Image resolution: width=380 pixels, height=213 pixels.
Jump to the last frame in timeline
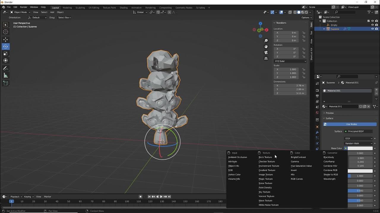[x=169, y=197]
